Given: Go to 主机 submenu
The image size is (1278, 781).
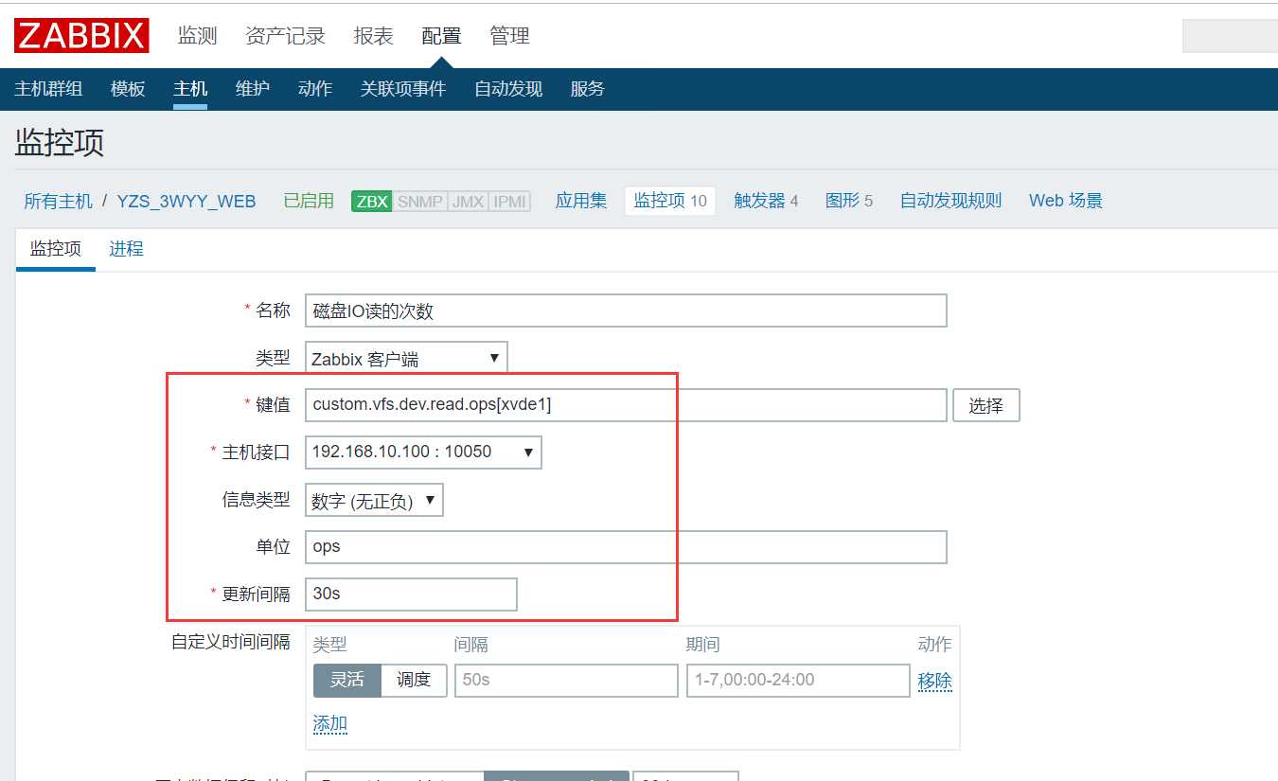Looking at the screenshot, I should (x=190, y=89).
